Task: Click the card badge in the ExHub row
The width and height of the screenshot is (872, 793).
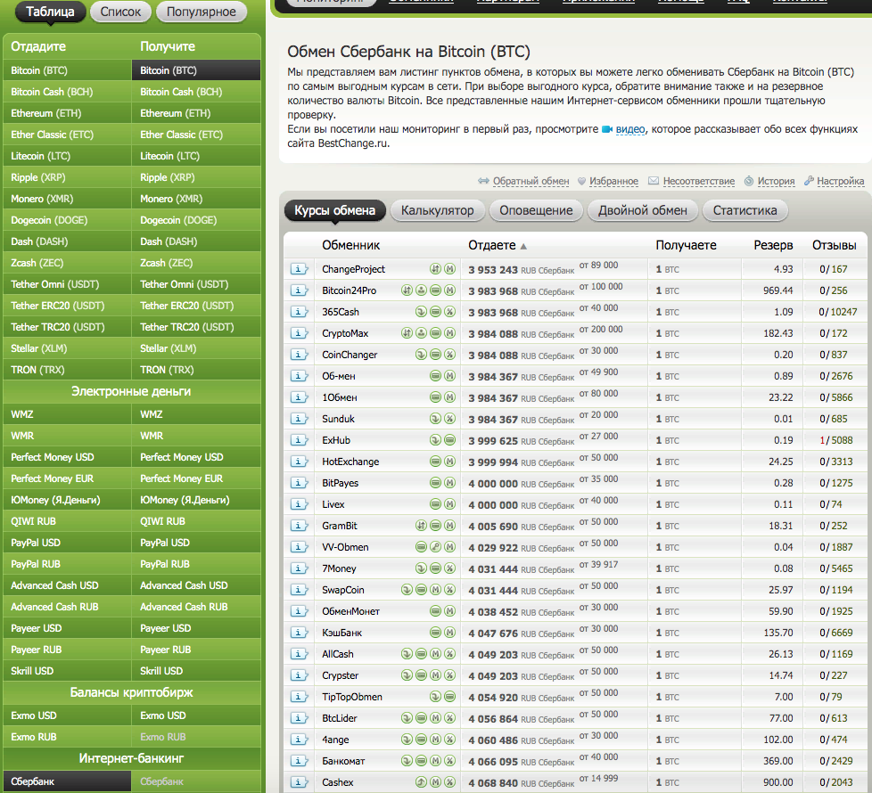Action: pos(450,440)
